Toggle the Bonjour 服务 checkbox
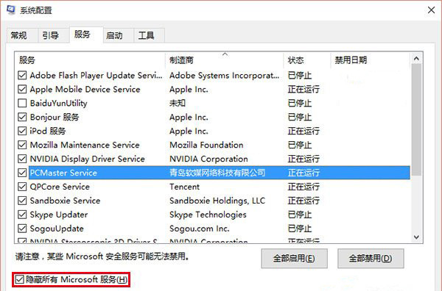The width and height of the screenshot is (442, 291). pos(22,117)
